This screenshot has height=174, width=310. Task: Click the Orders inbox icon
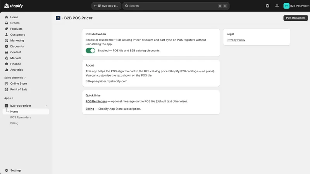pos(7,23)
